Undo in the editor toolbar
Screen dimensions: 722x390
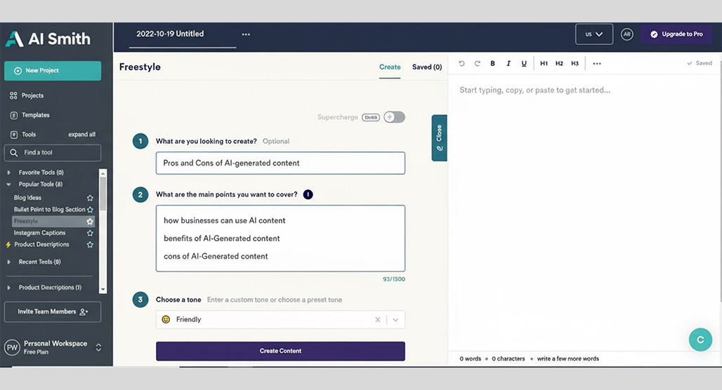click(x=462, y=63)
